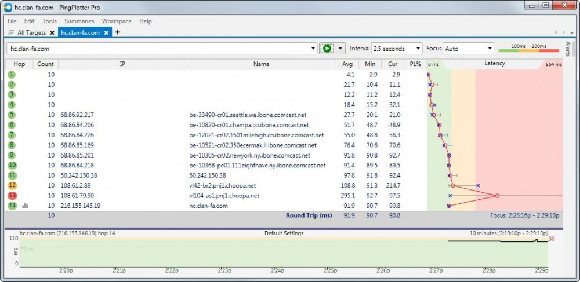Click IP 108.61.2.89 on hop 12

pos(75,185)
